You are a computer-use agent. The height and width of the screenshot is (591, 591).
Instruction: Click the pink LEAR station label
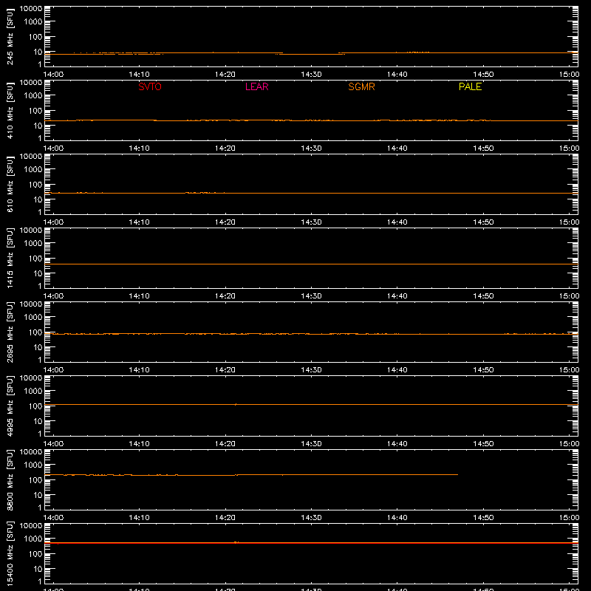pos(256,86)
